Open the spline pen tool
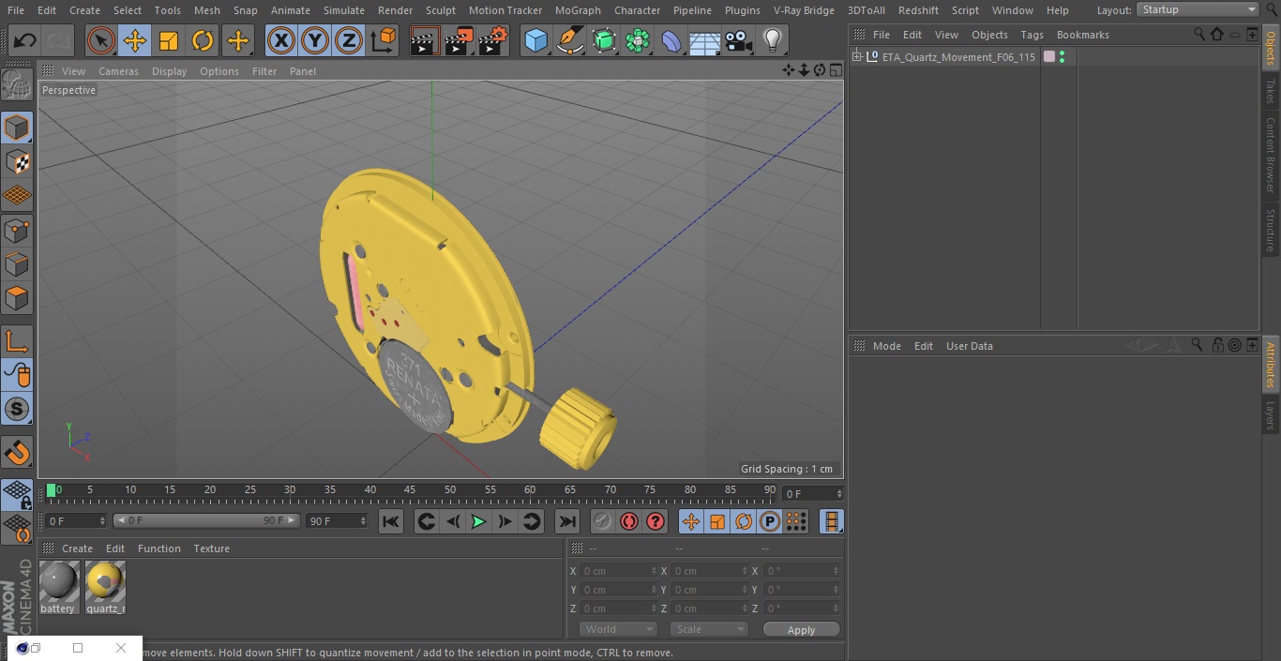Screen dimensions: 1281x661 coord(569,41)
